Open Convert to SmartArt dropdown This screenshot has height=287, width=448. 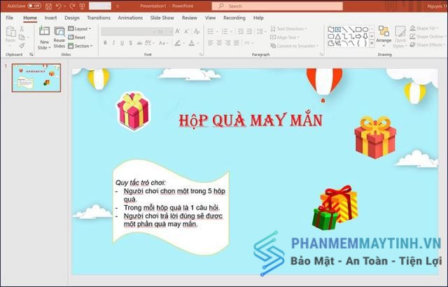[x=294, y=45]
